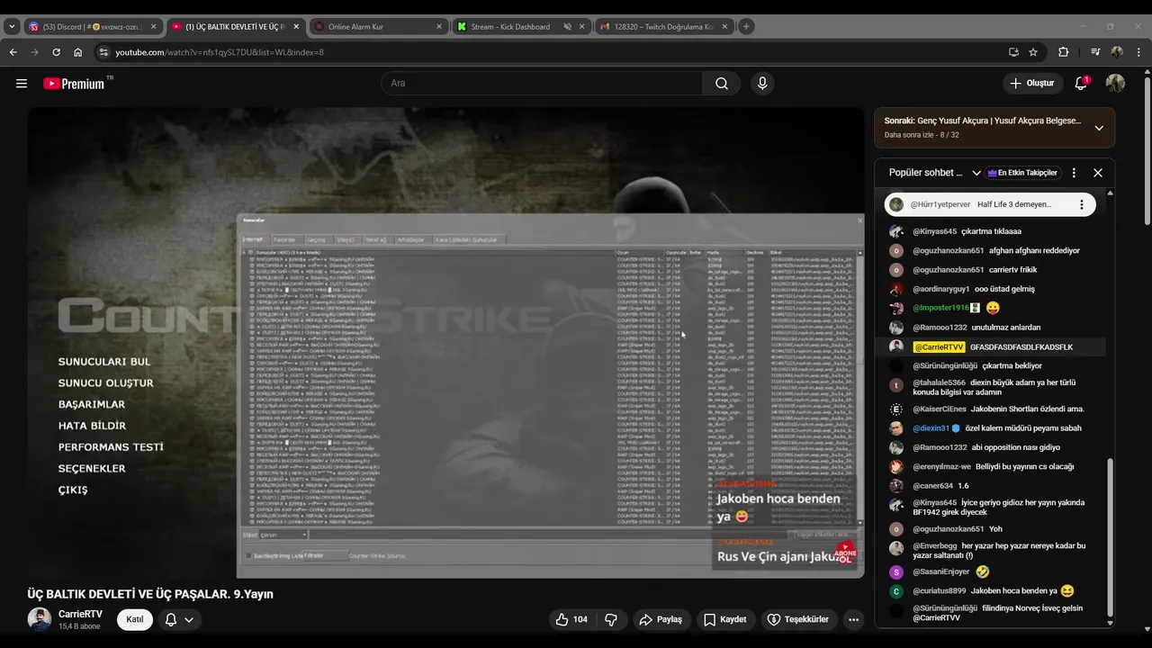Open the pinned Hürr1yetperver message options
Screen dimensions: 1152x648
click(x=1082, y=204)
